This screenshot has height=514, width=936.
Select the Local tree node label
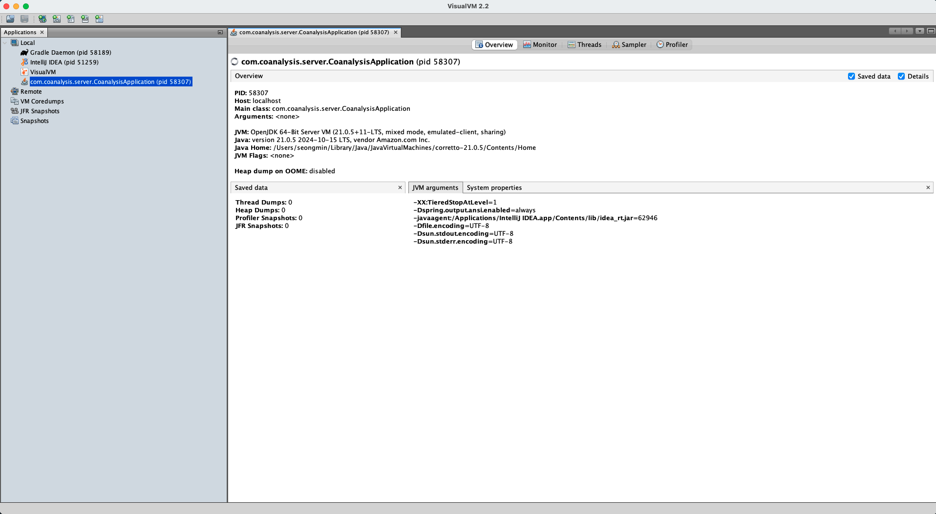(28, 43)
